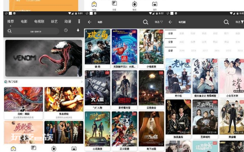Go back from the 电视剧 screen
The width and height of the screenshot is (244, 152).
coord(170,22)
